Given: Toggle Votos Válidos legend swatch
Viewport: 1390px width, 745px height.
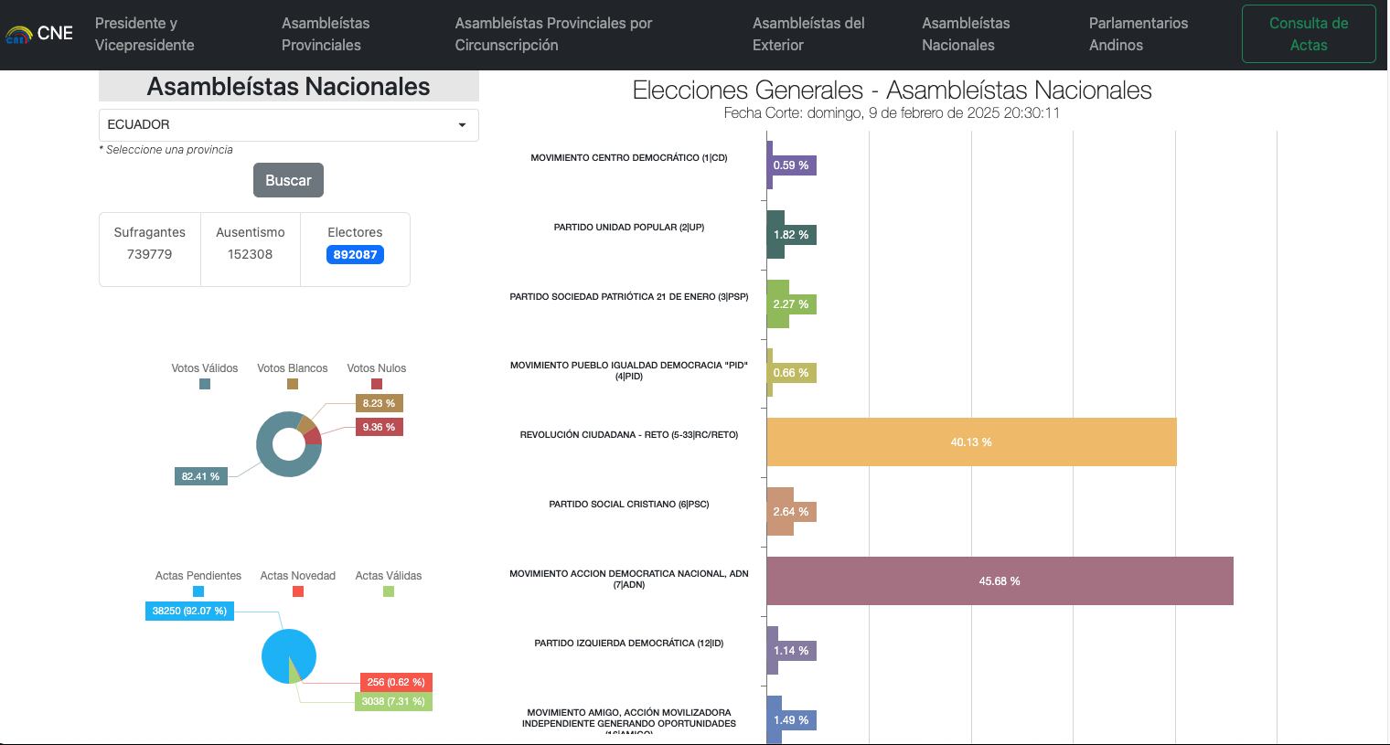Looking at the screenshot, I should coord(205,384).
